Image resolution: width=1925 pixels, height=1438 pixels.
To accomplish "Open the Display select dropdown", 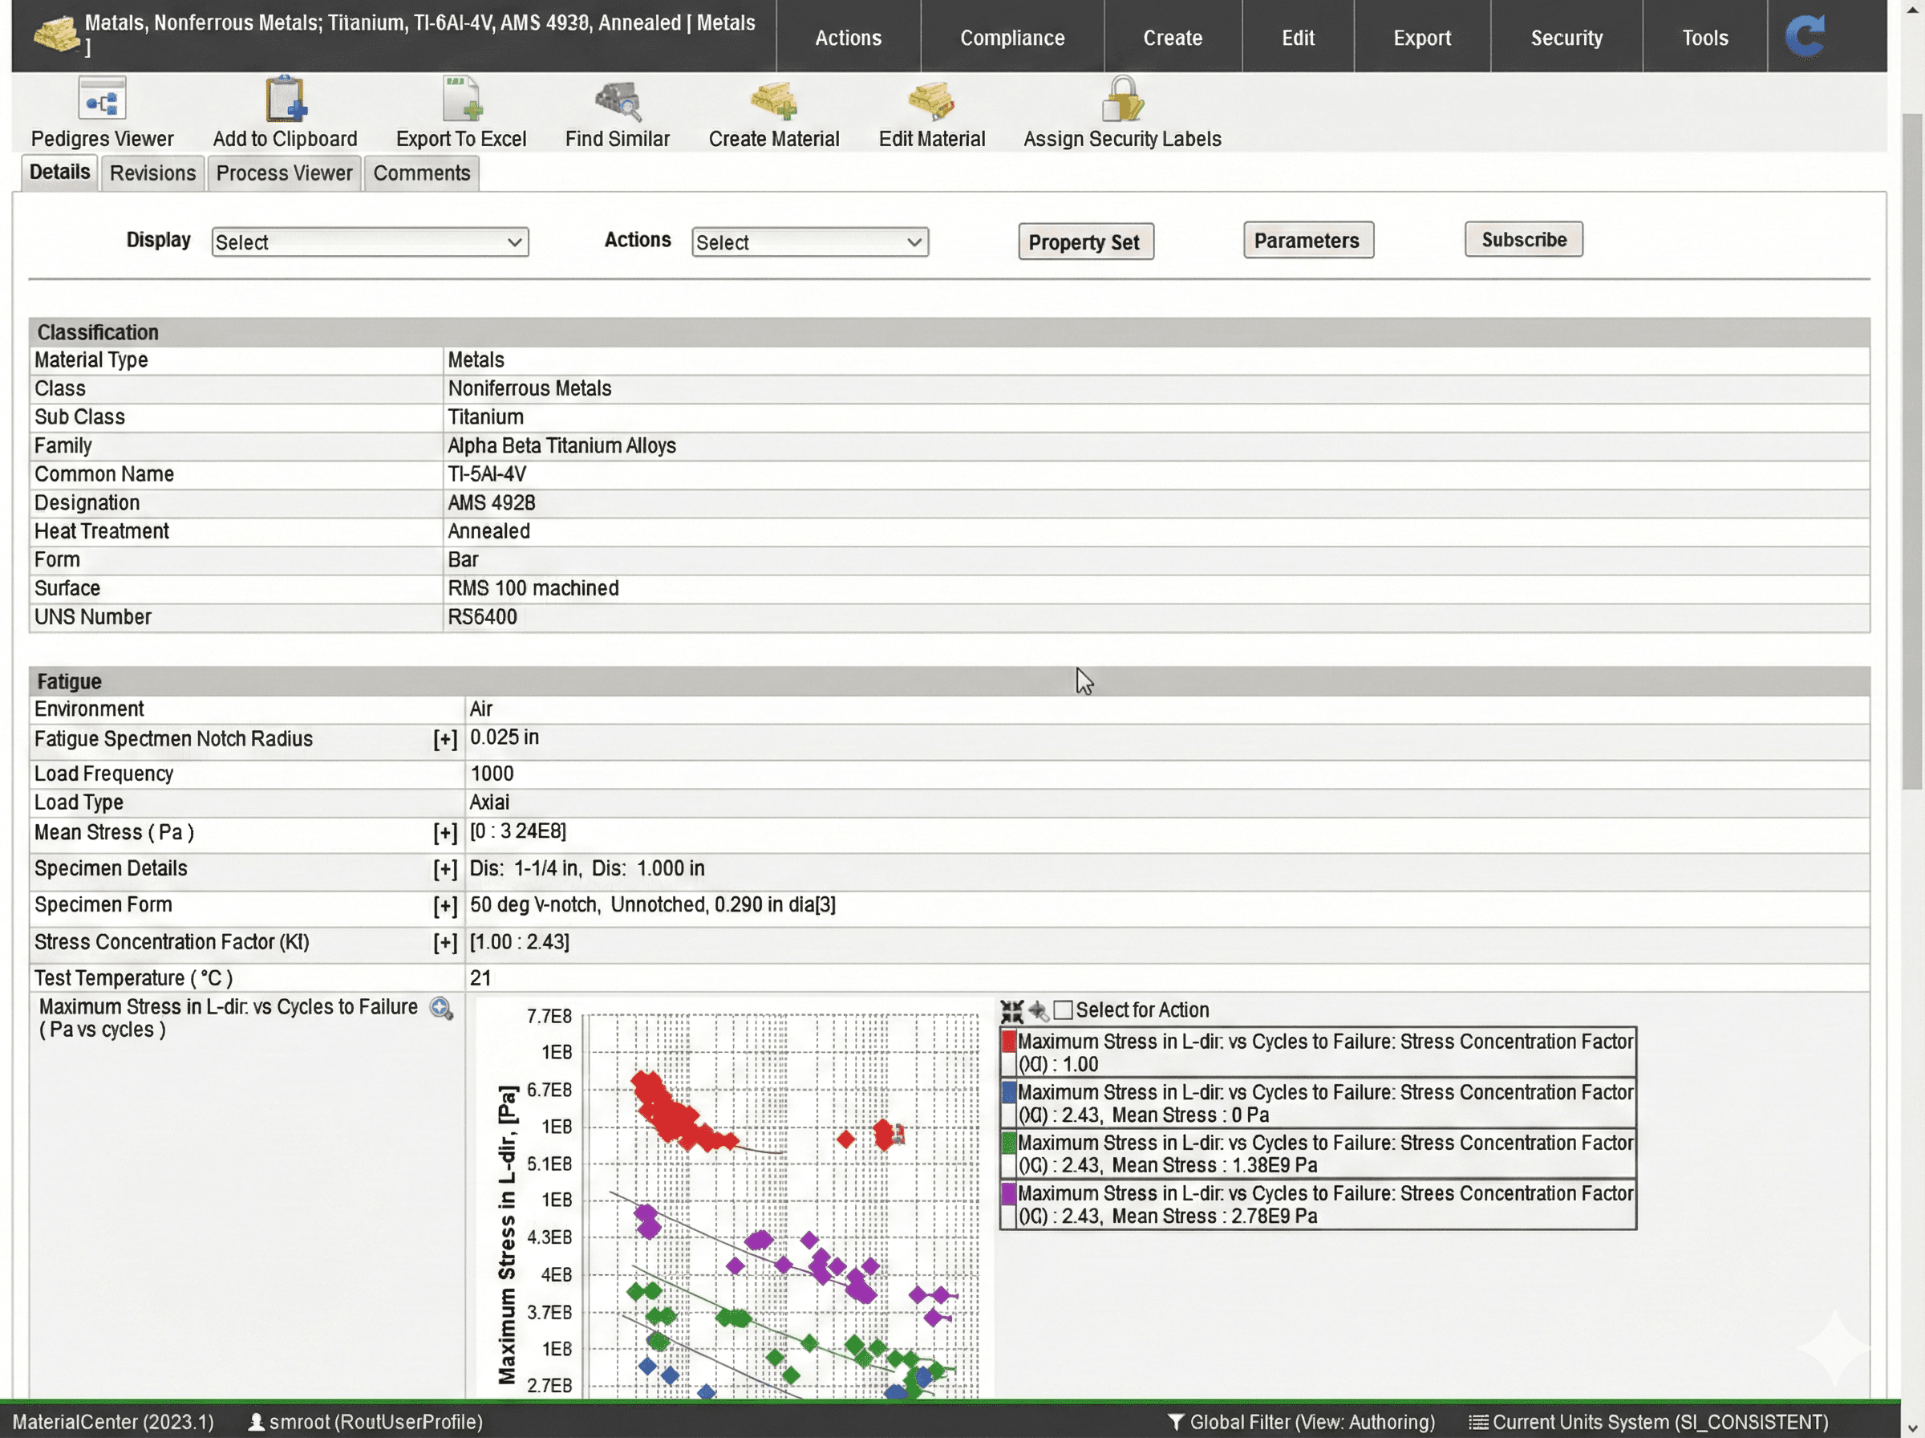I will tap(370, 242).
